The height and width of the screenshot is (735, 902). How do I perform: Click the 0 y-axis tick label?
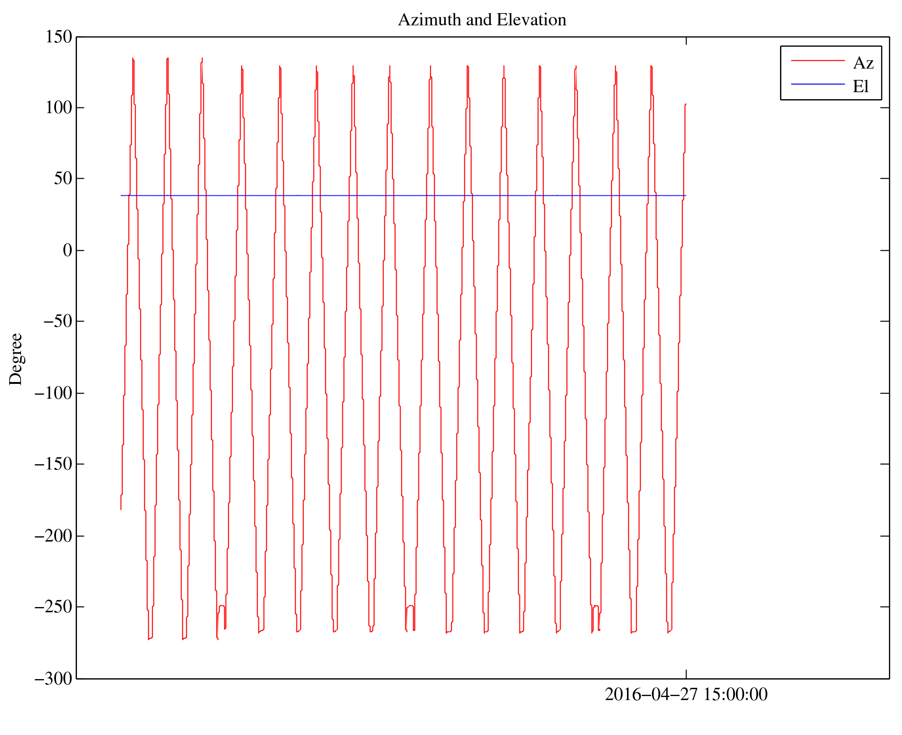[x=67, y=251]
